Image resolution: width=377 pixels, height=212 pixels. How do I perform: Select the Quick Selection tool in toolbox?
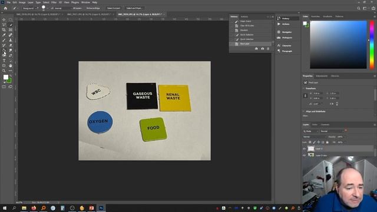[x=11, y=25]
